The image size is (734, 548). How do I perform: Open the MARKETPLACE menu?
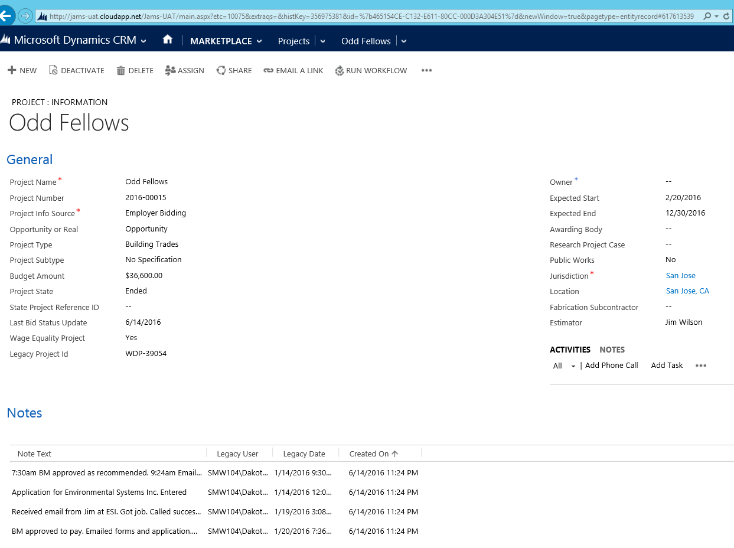221,41
